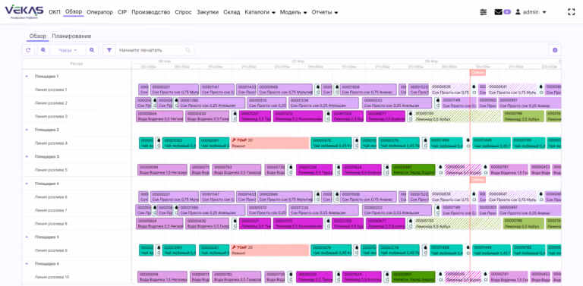Open the Оператор menu item
The height and width of the screenshot is (286, 583).
click(99, 12)
